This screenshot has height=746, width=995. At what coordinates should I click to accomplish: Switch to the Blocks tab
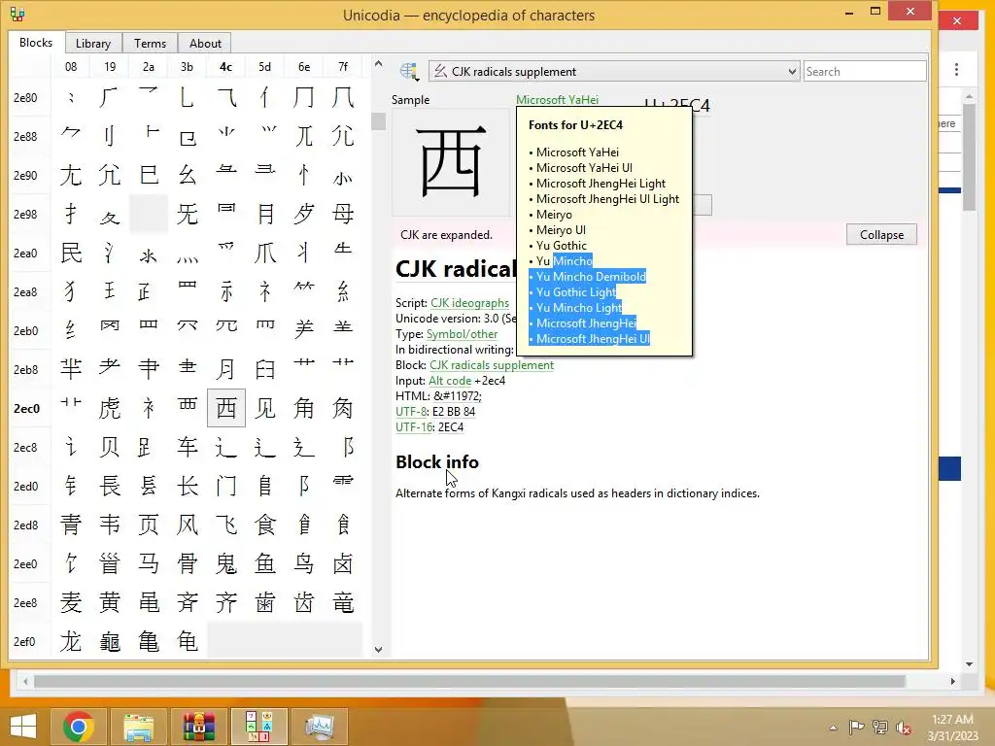[x=36, y=43]
